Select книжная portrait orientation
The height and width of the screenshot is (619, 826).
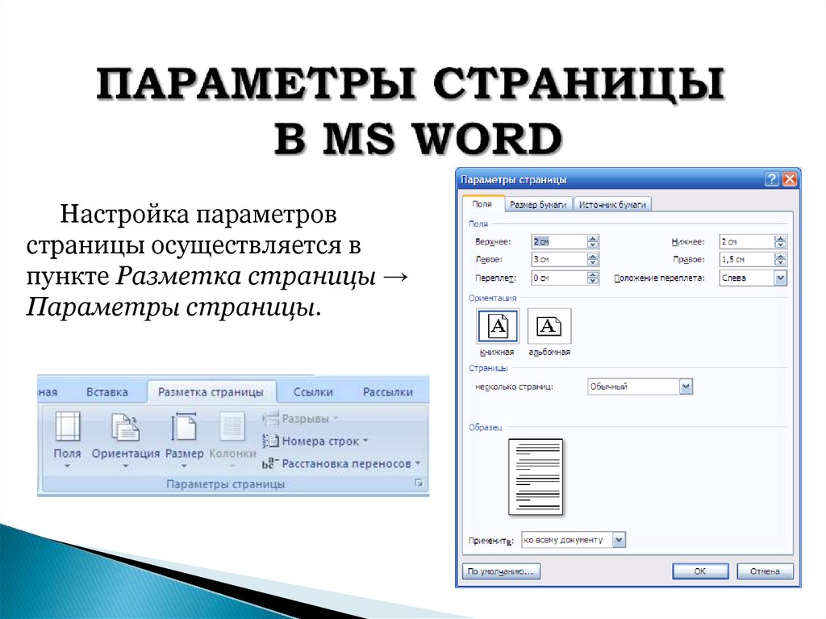click(498, 327)
